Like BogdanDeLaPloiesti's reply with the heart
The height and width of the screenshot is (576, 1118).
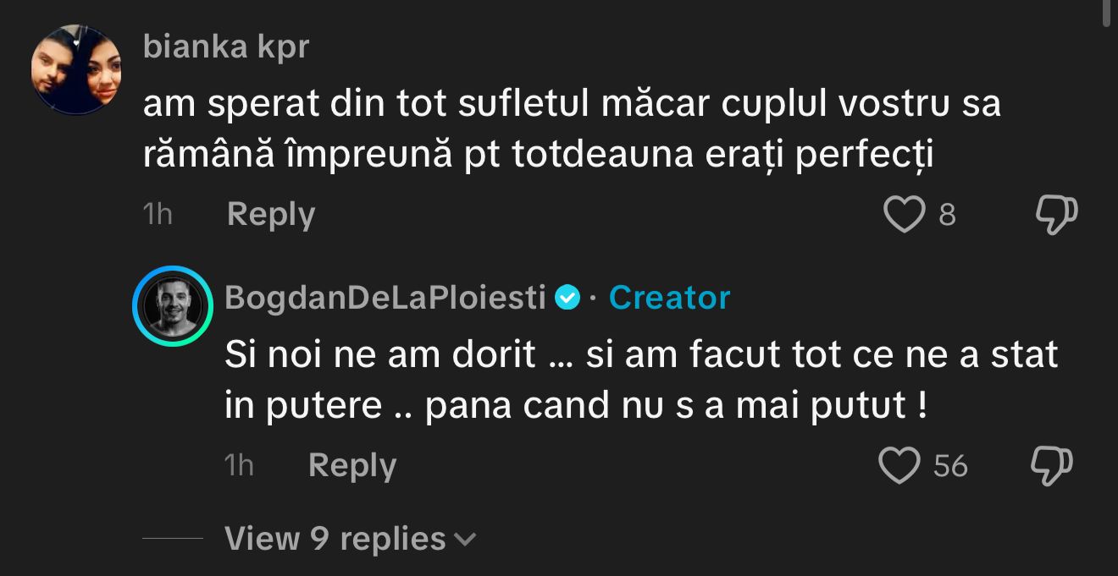(899, 466)
